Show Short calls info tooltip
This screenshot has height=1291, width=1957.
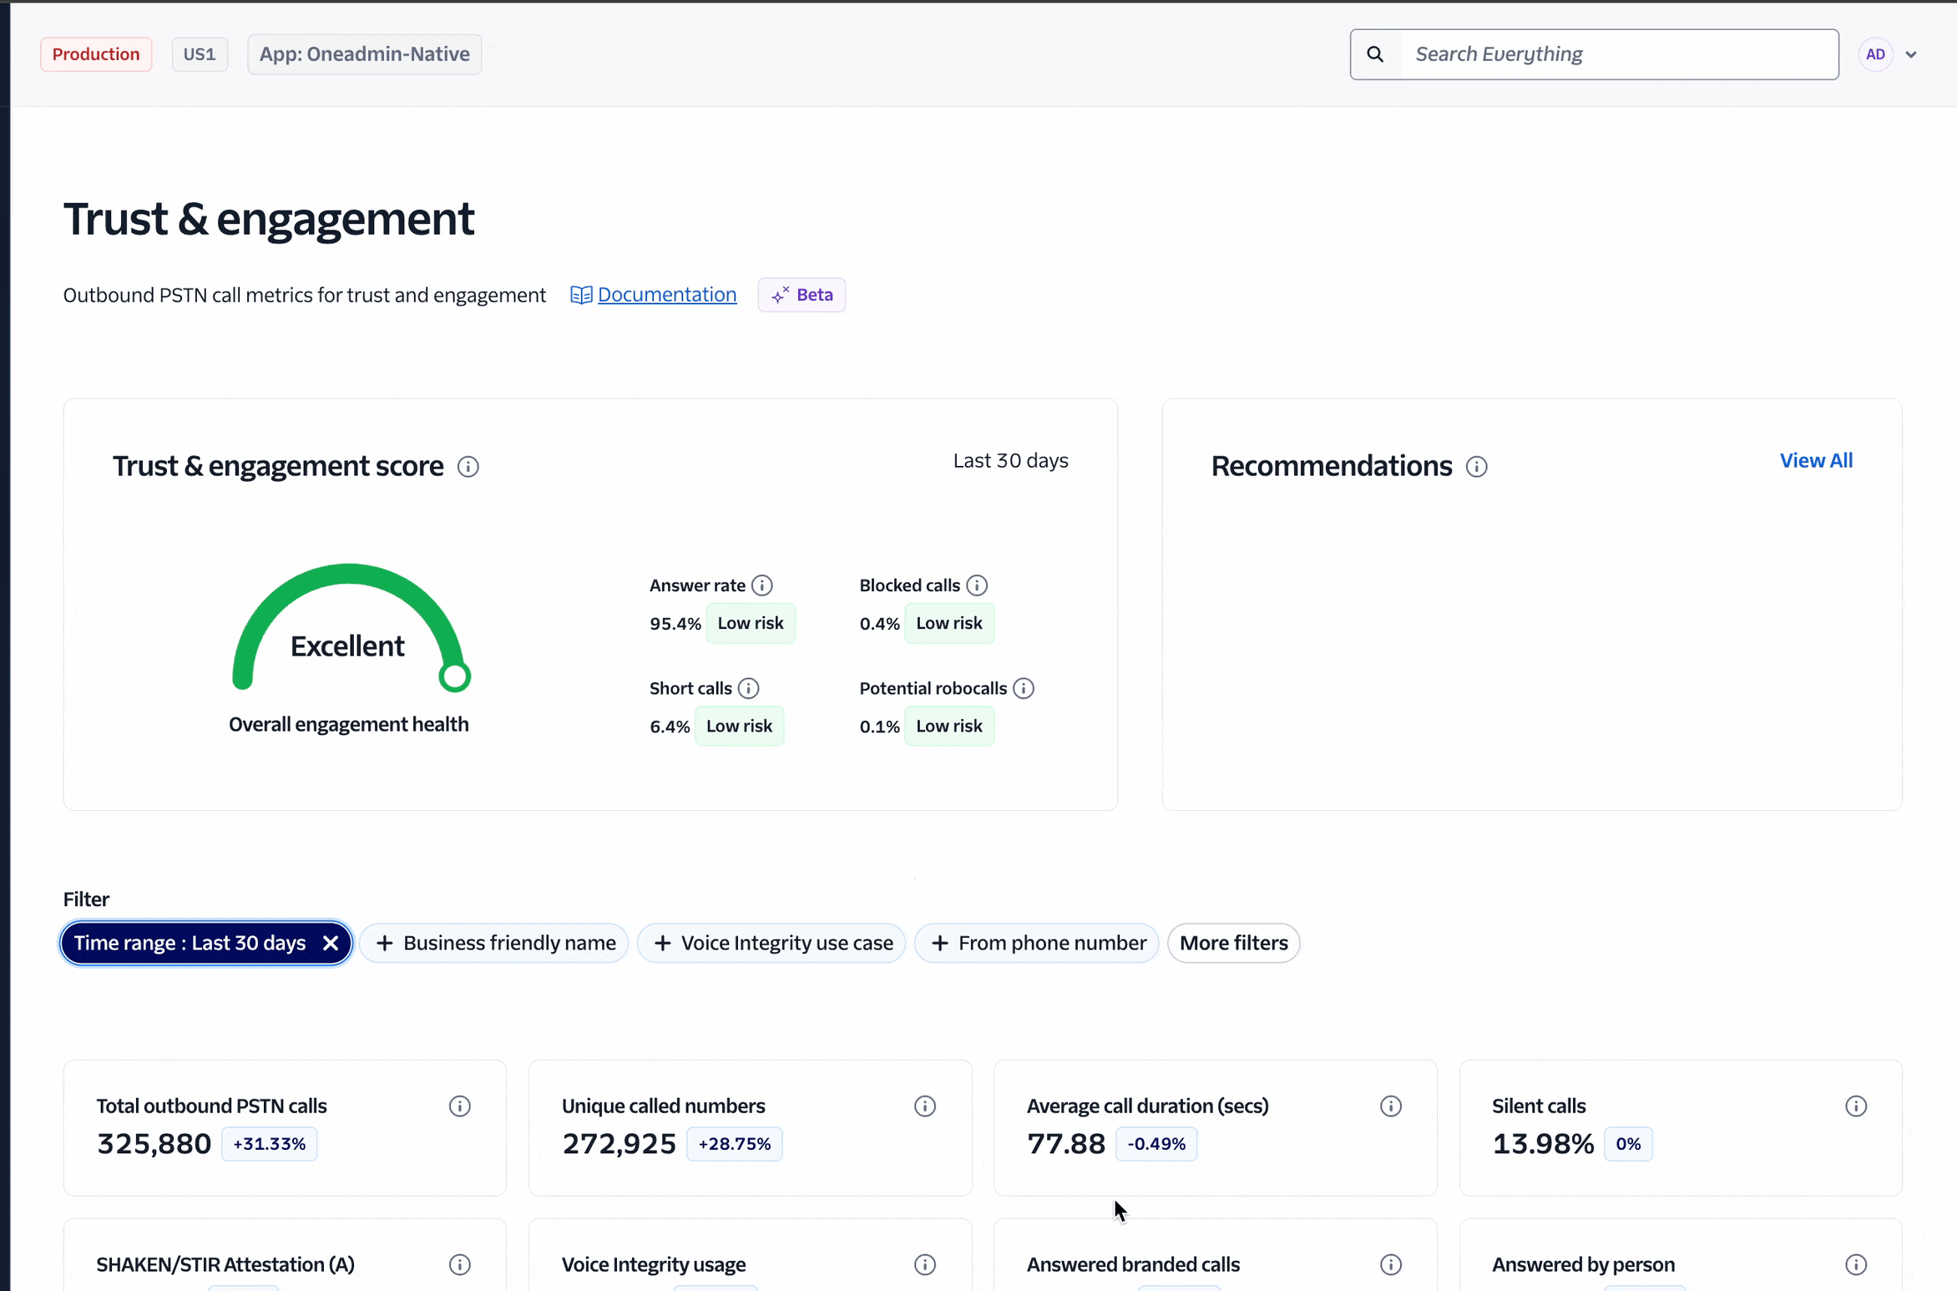tap(748, 688)
